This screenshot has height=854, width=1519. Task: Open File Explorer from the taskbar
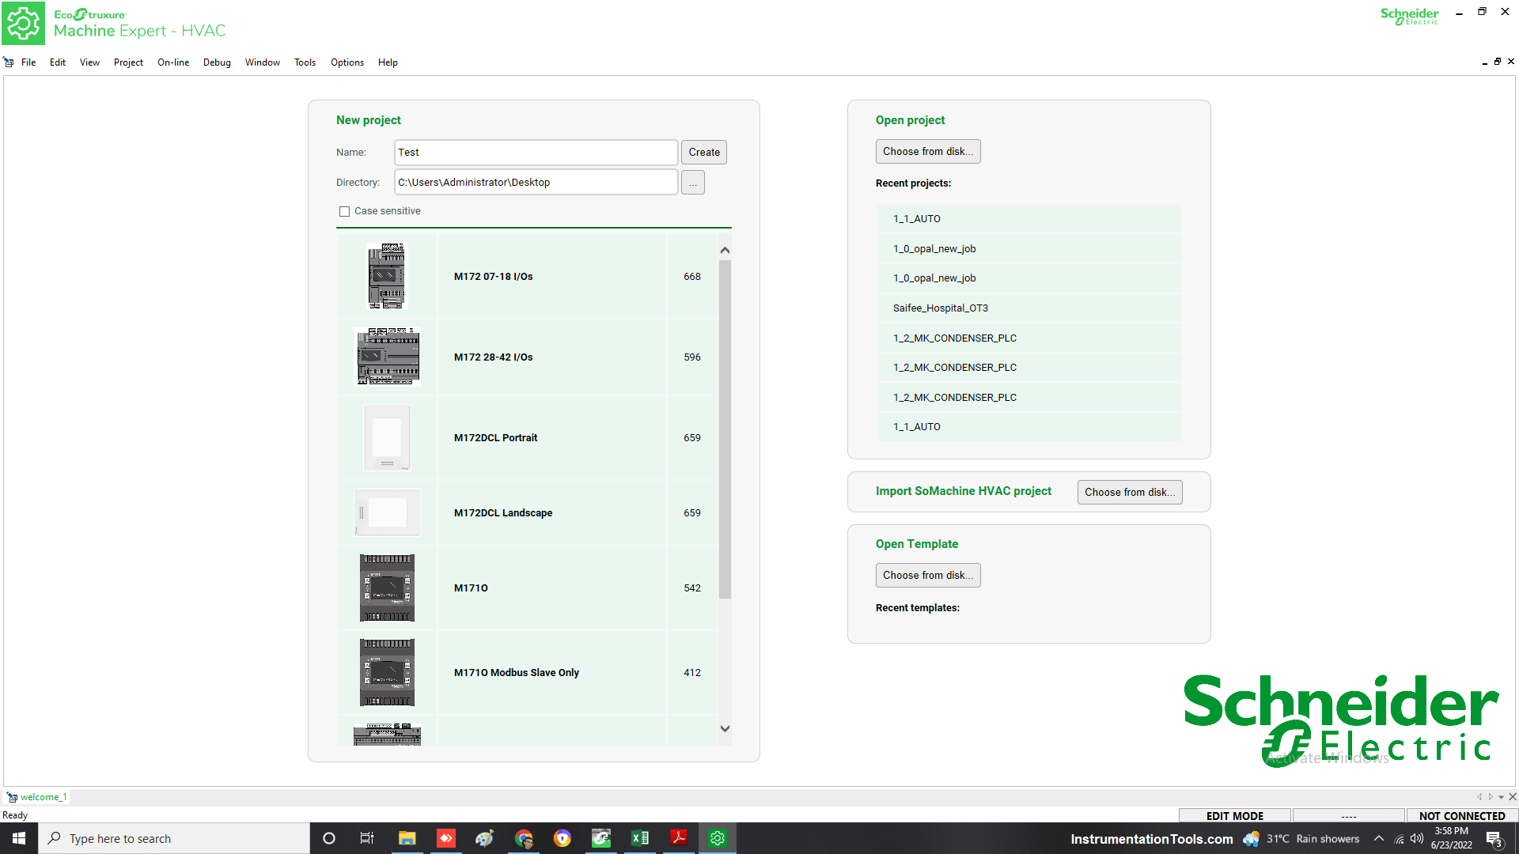pos(407,838)
